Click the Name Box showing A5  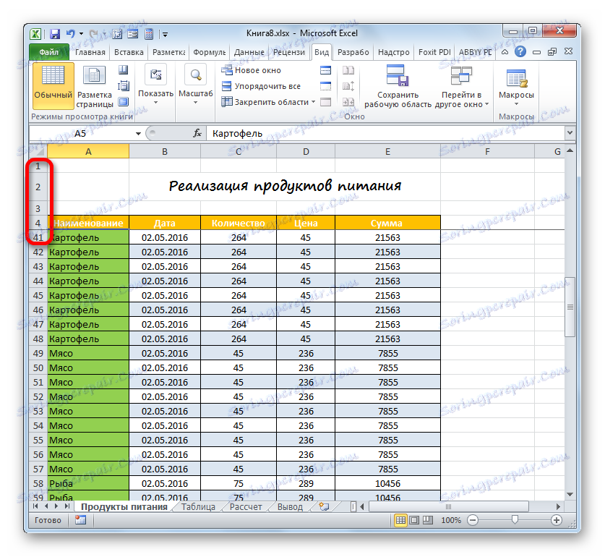point(80,133)
